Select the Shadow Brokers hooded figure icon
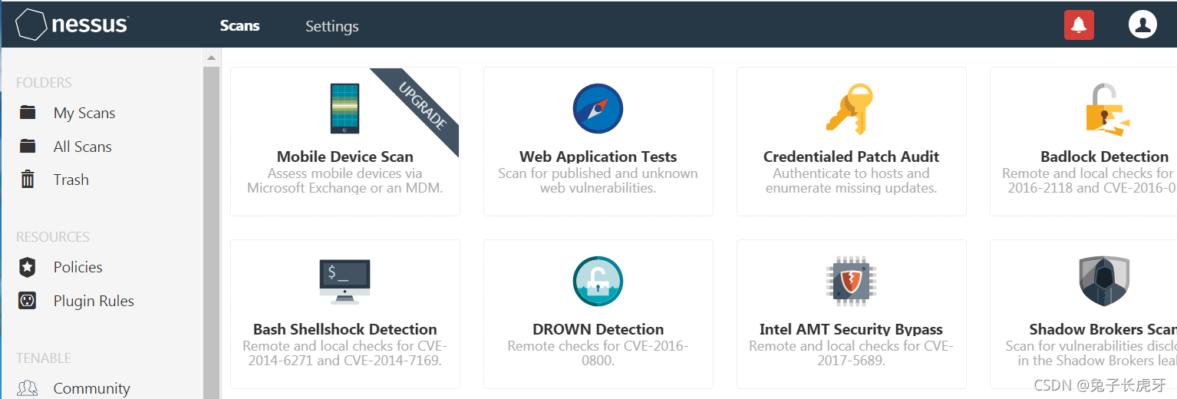The width and height of the screenshot is (1177, 399). click(x=1104, y=282)
